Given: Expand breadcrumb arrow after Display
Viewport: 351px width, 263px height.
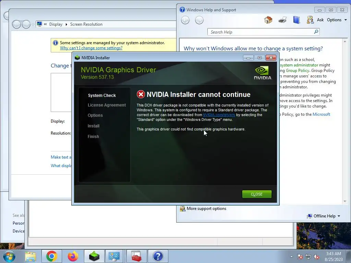Looking at the screenshot, I should [66, 24].
